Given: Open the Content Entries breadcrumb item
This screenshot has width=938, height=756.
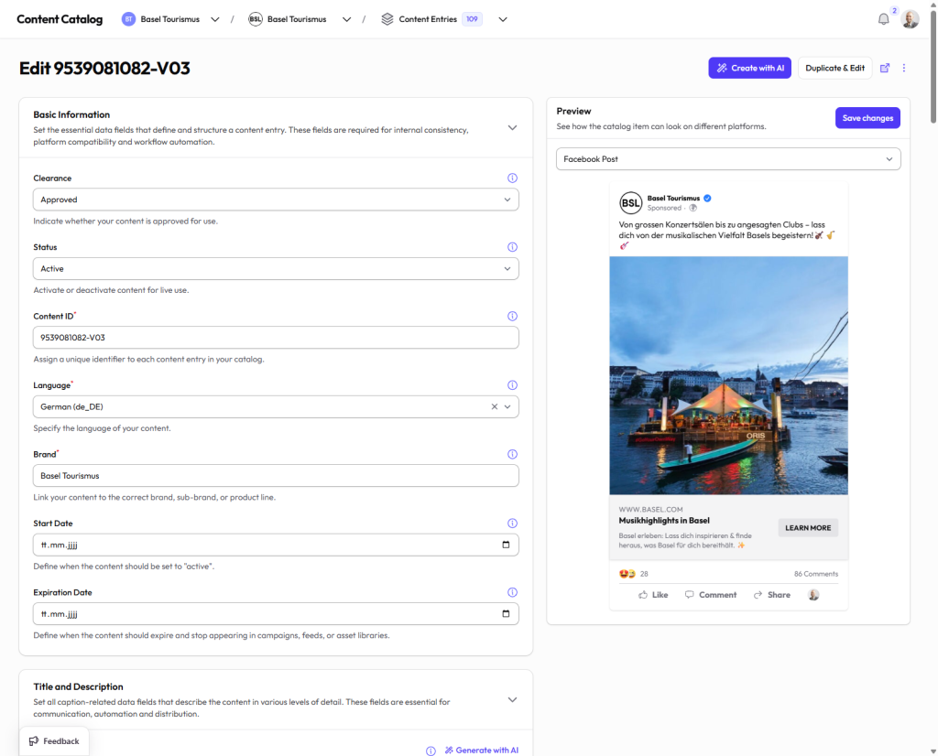Looking at the screenshot, I should point(427,19).
